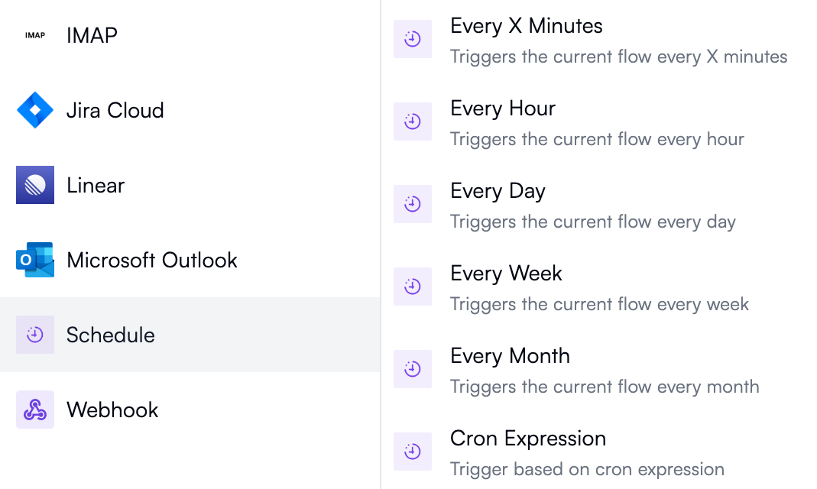Image resolution: width=817 pixels, height=489 pixels.
Task: Choose the Every Day trigger
Action: (x=498, y=191)
